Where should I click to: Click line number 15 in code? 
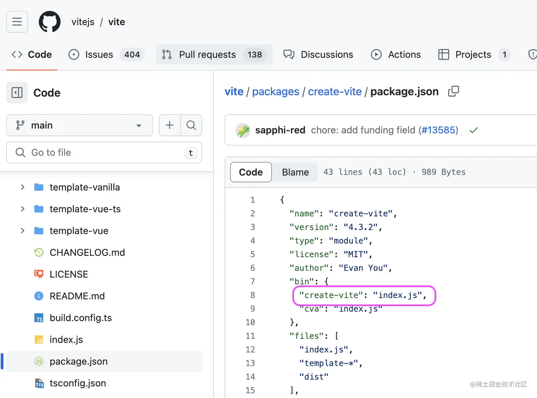coord(250,390)
